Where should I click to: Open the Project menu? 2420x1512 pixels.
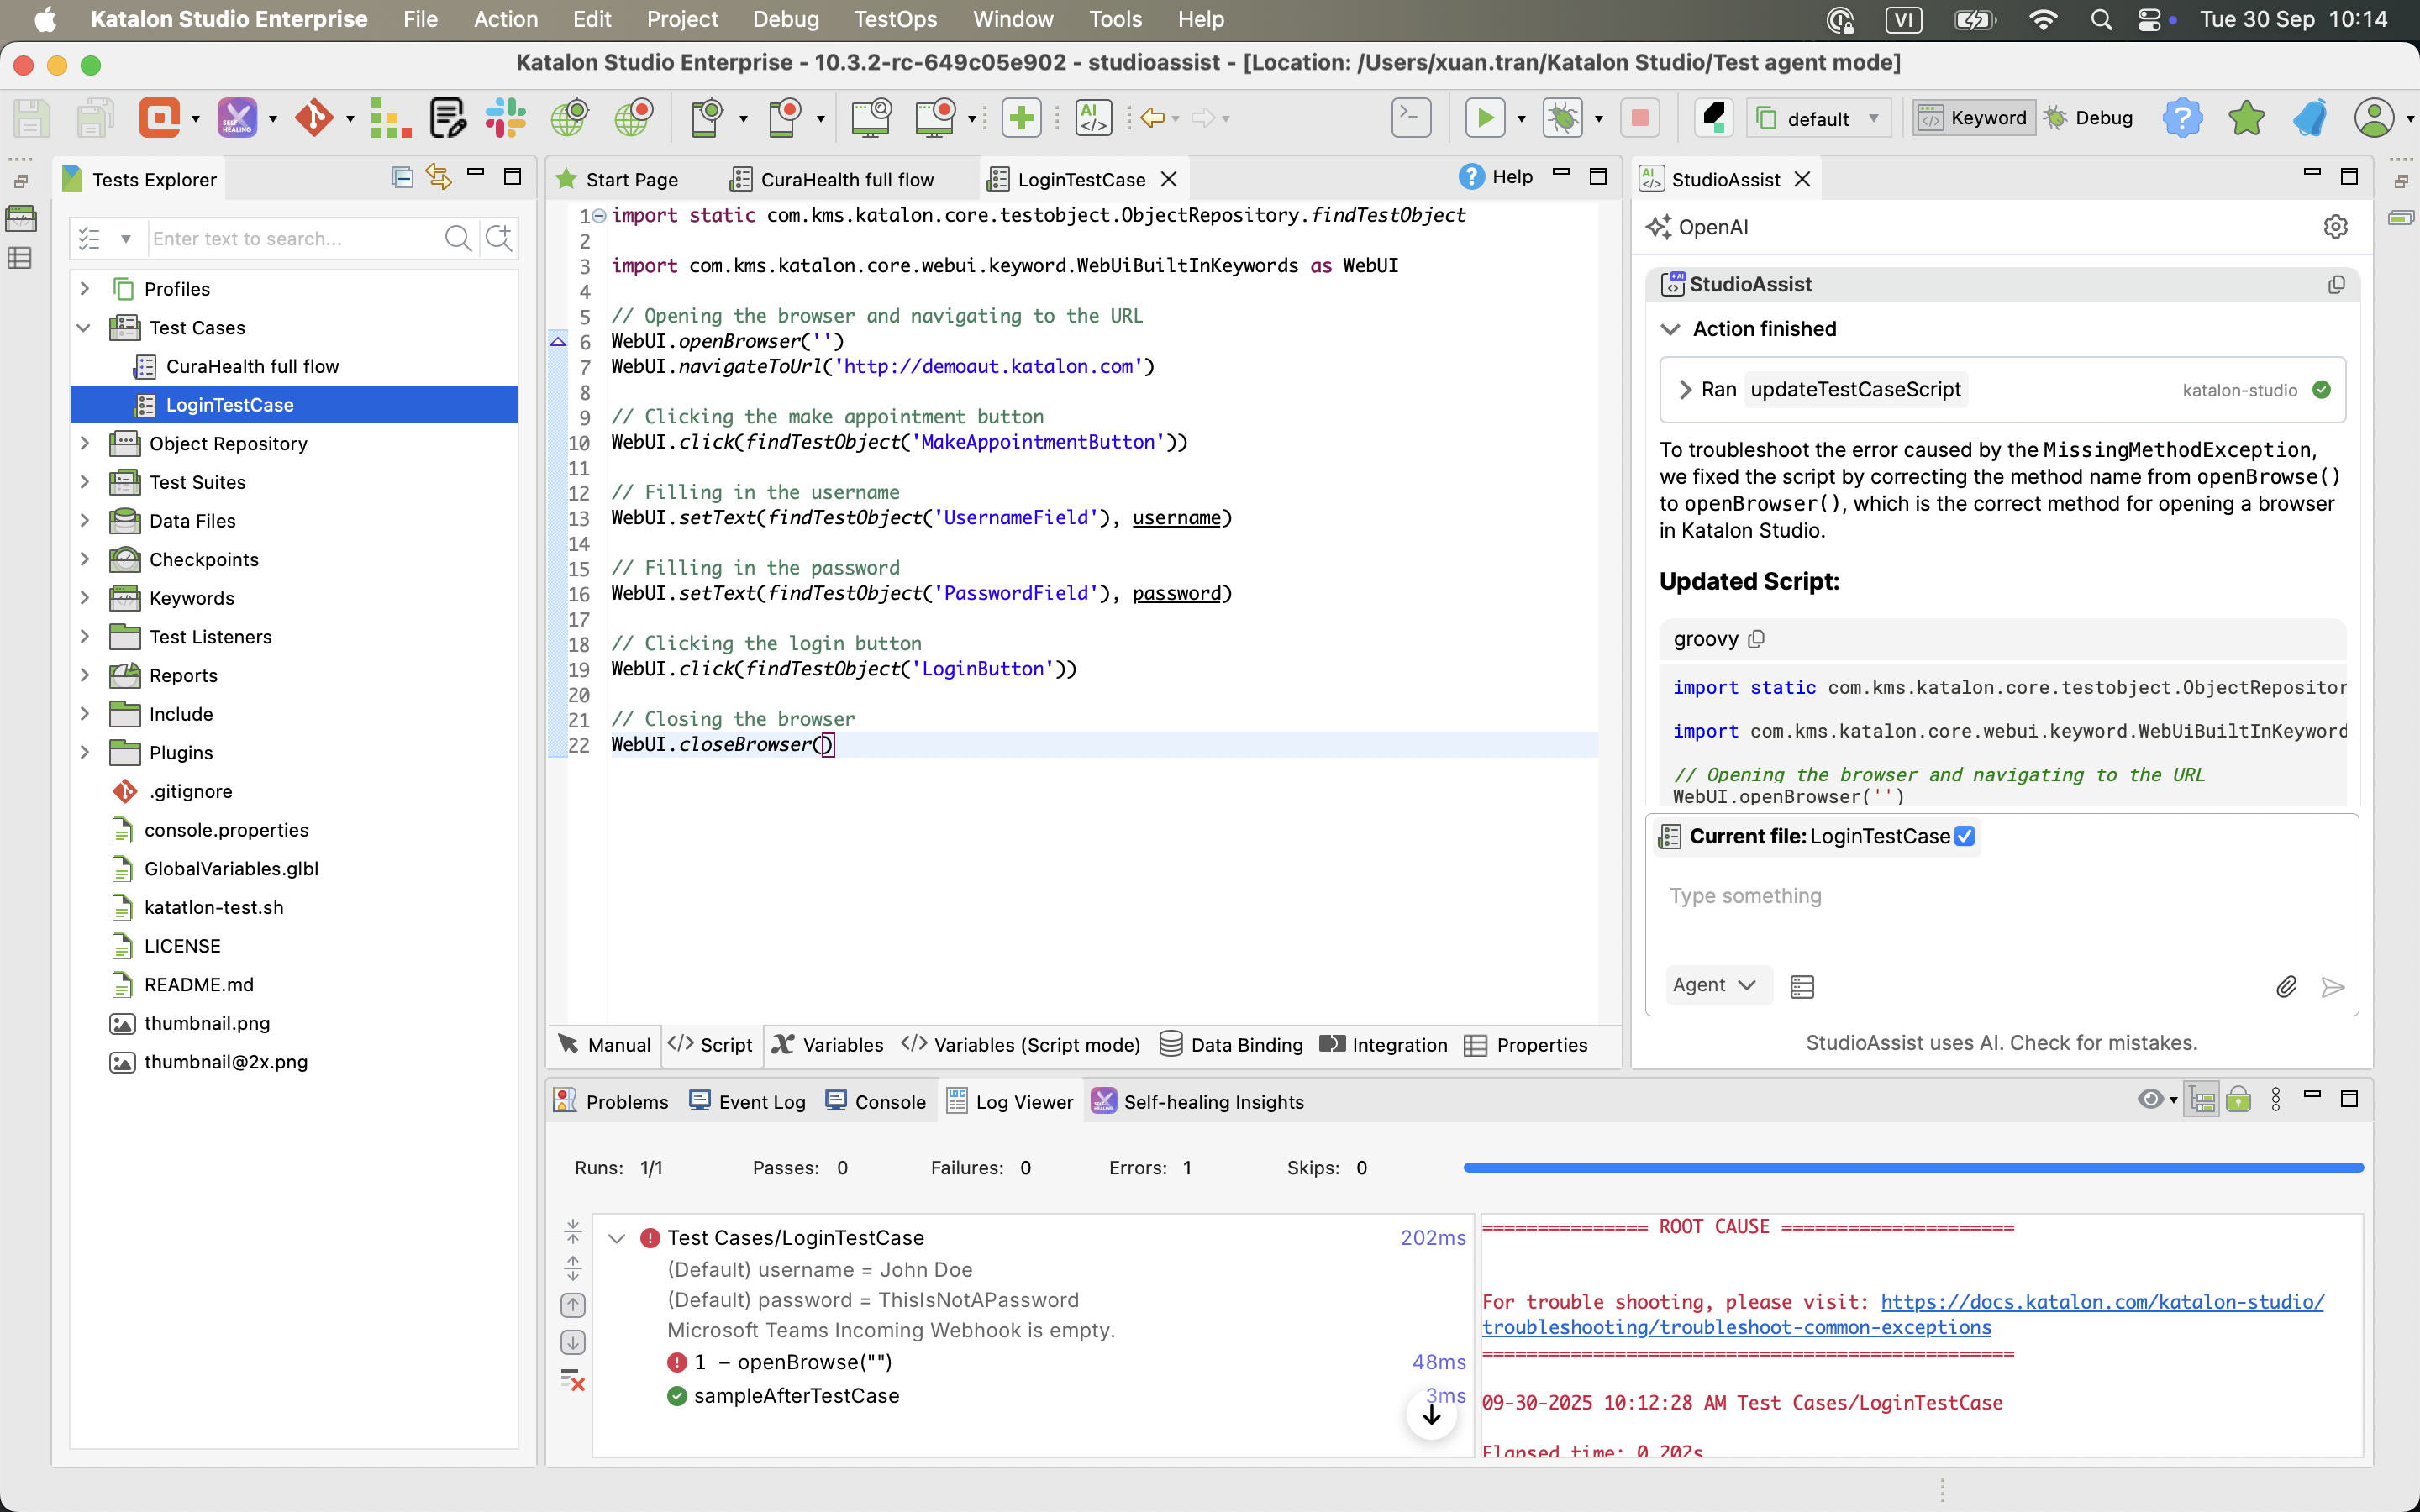point(682,19)
